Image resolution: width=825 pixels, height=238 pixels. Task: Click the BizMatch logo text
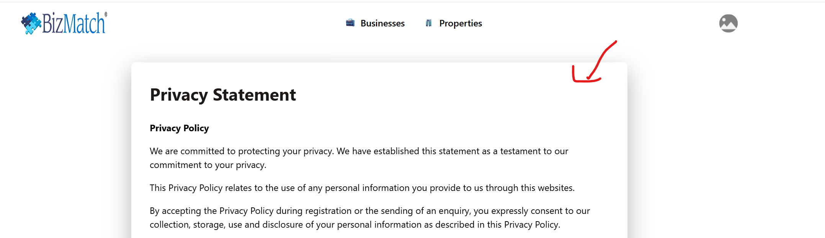pos(74,24)
